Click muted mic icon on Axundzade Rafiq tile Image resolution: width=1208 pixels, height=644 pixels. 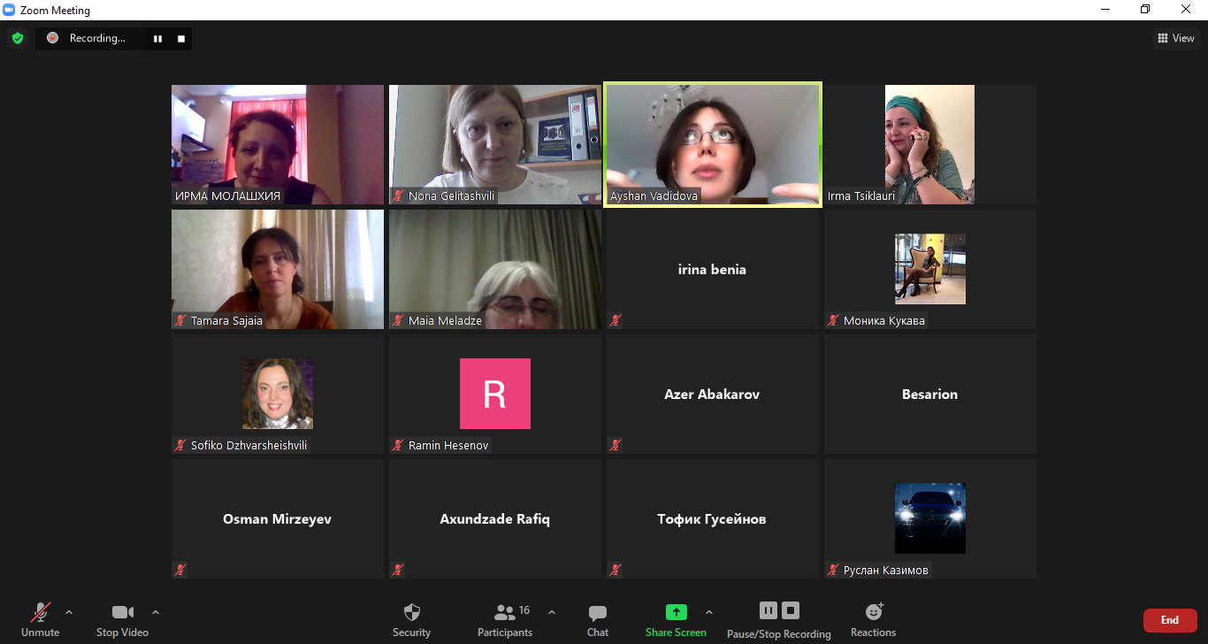tap(399, 571)
